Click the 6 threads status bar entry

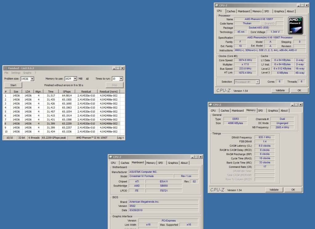pyautogui.click(x=34, y=138)
